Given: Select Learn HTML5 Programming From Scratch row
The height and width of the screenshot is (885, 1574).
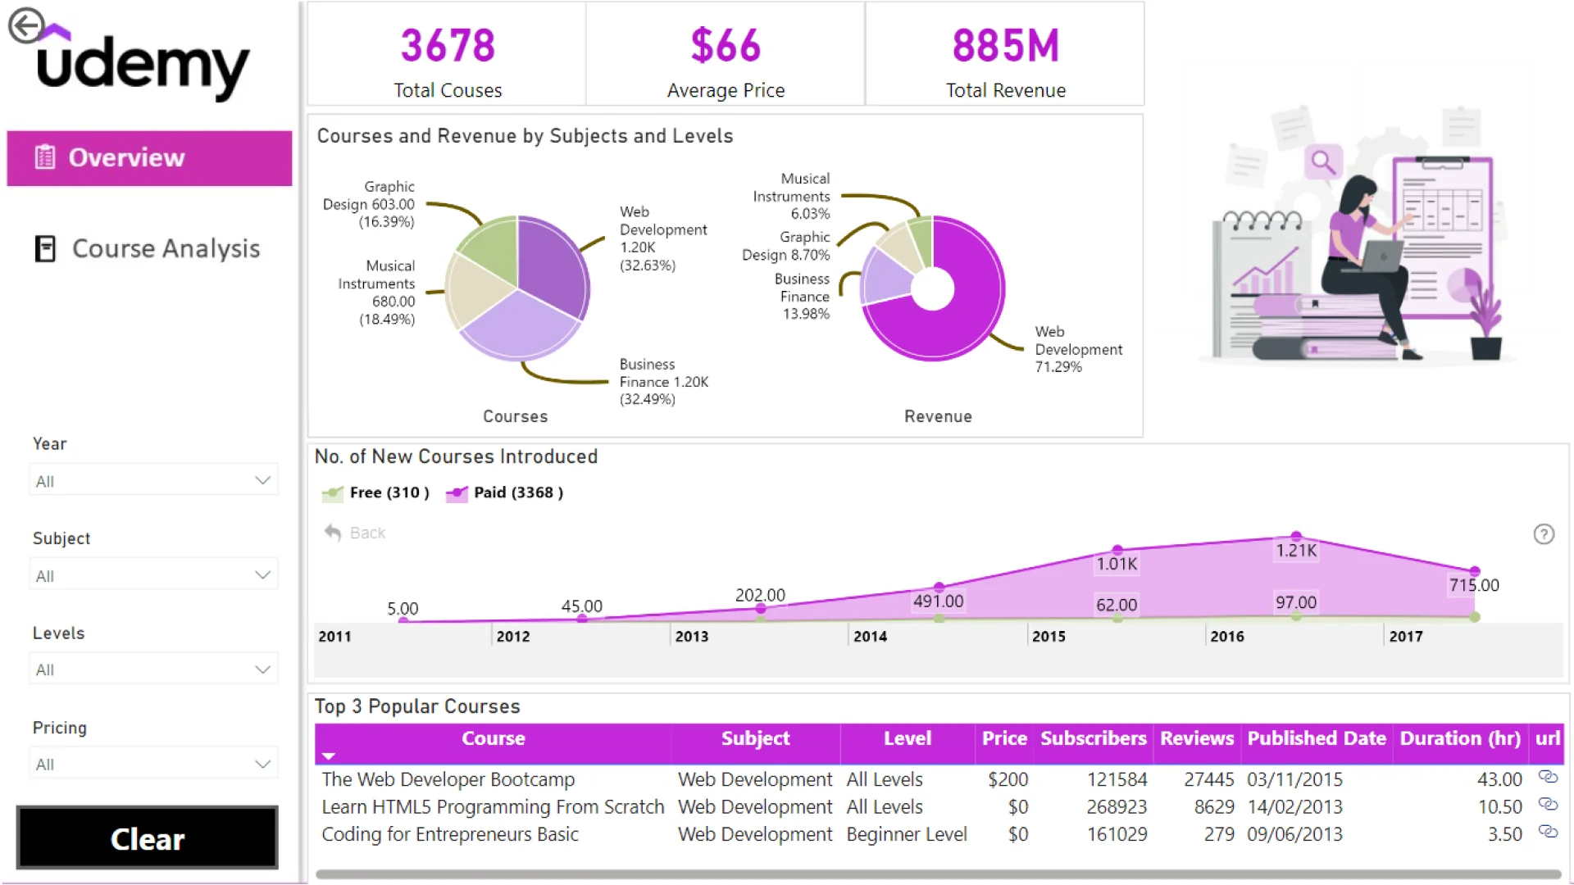Looking at the screenshot, I should tap(939, 807).
